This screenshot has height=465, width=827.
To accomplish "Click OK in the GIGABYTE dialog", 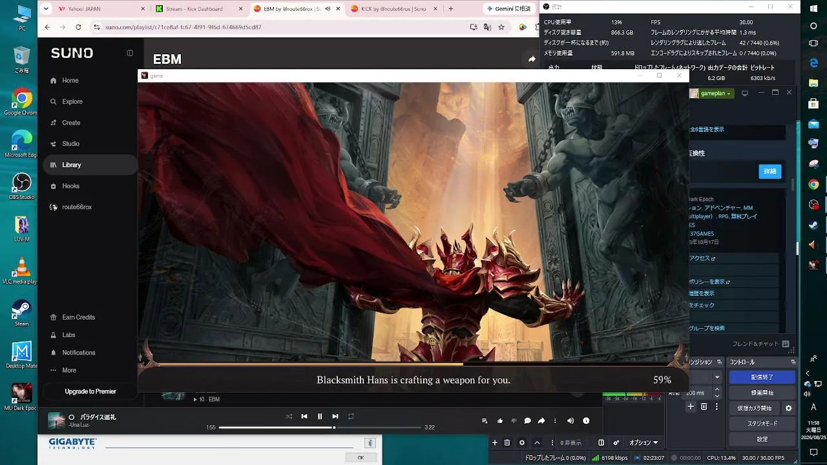I will pos(361,458).
